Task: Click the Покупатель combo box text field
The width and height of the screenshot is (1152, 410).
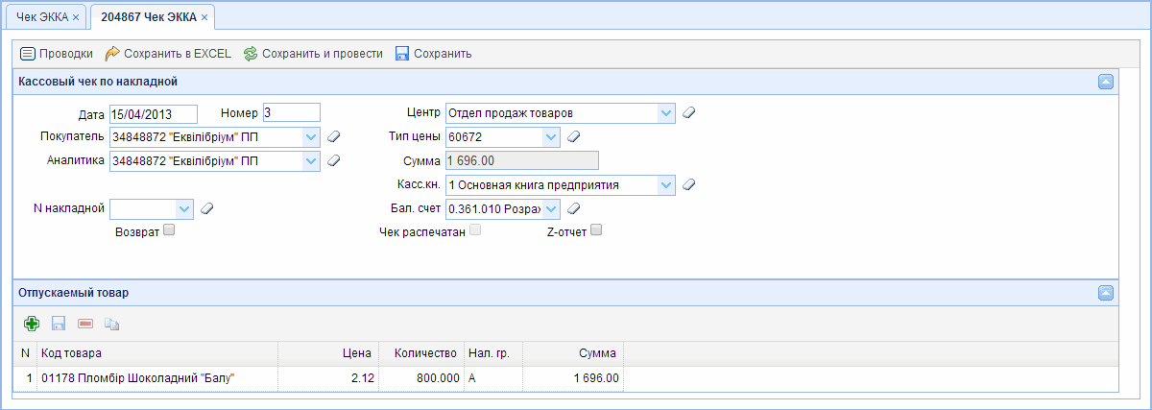Action: [x=205, y=137]
